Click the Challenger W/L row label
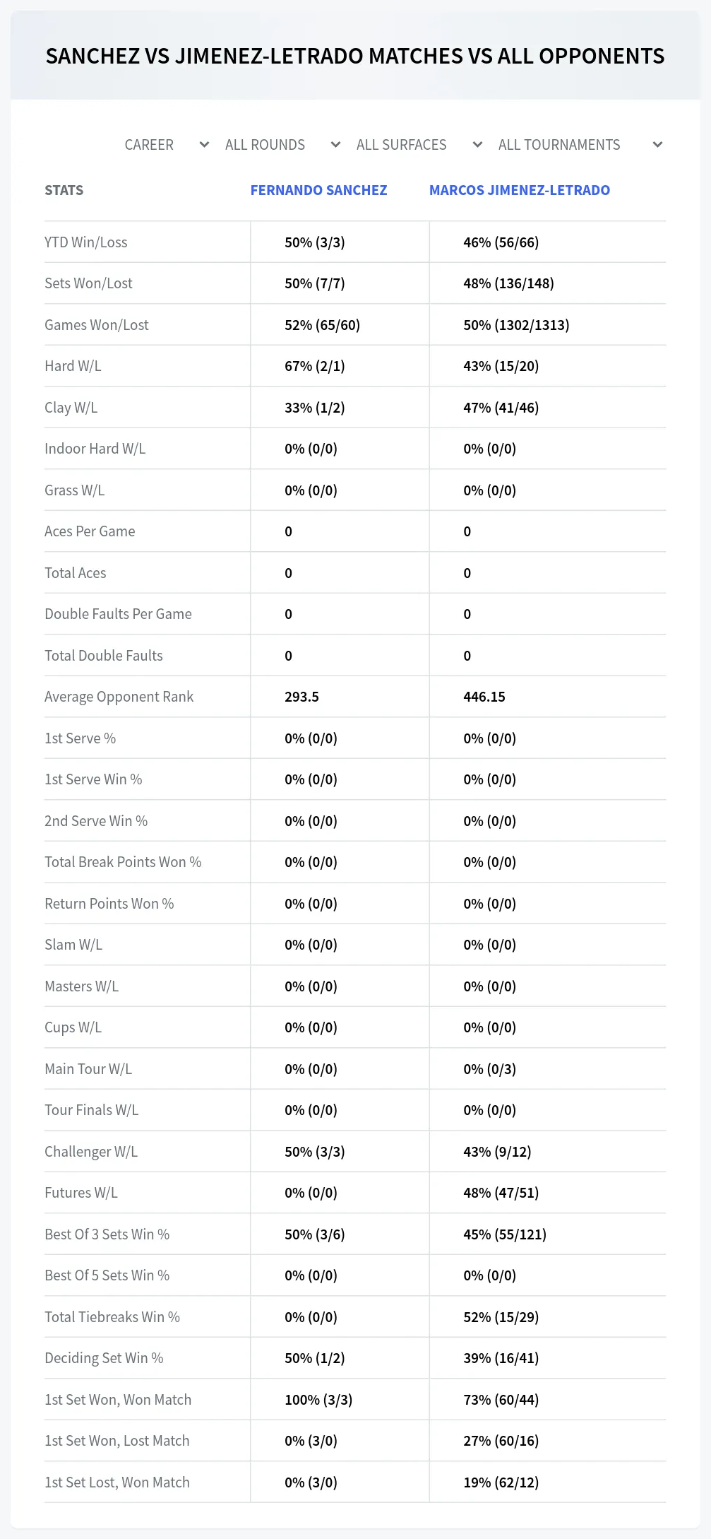This screenshot has height=1539, width=711. (91, 1152)
